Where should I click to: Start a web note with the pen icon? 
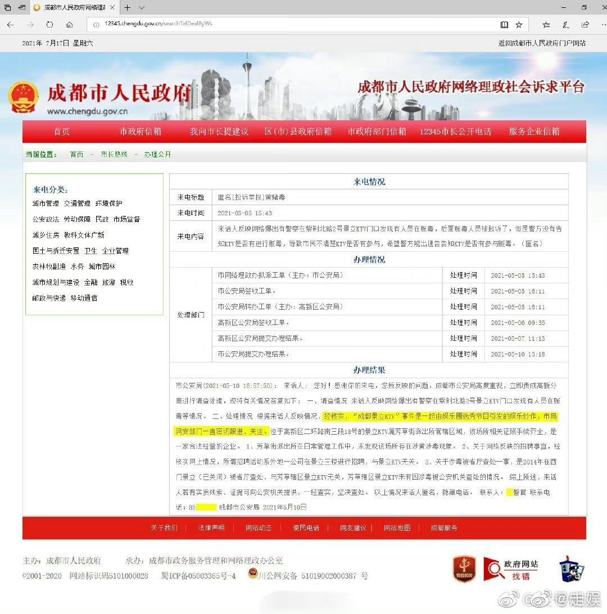[x=566, y=25]
